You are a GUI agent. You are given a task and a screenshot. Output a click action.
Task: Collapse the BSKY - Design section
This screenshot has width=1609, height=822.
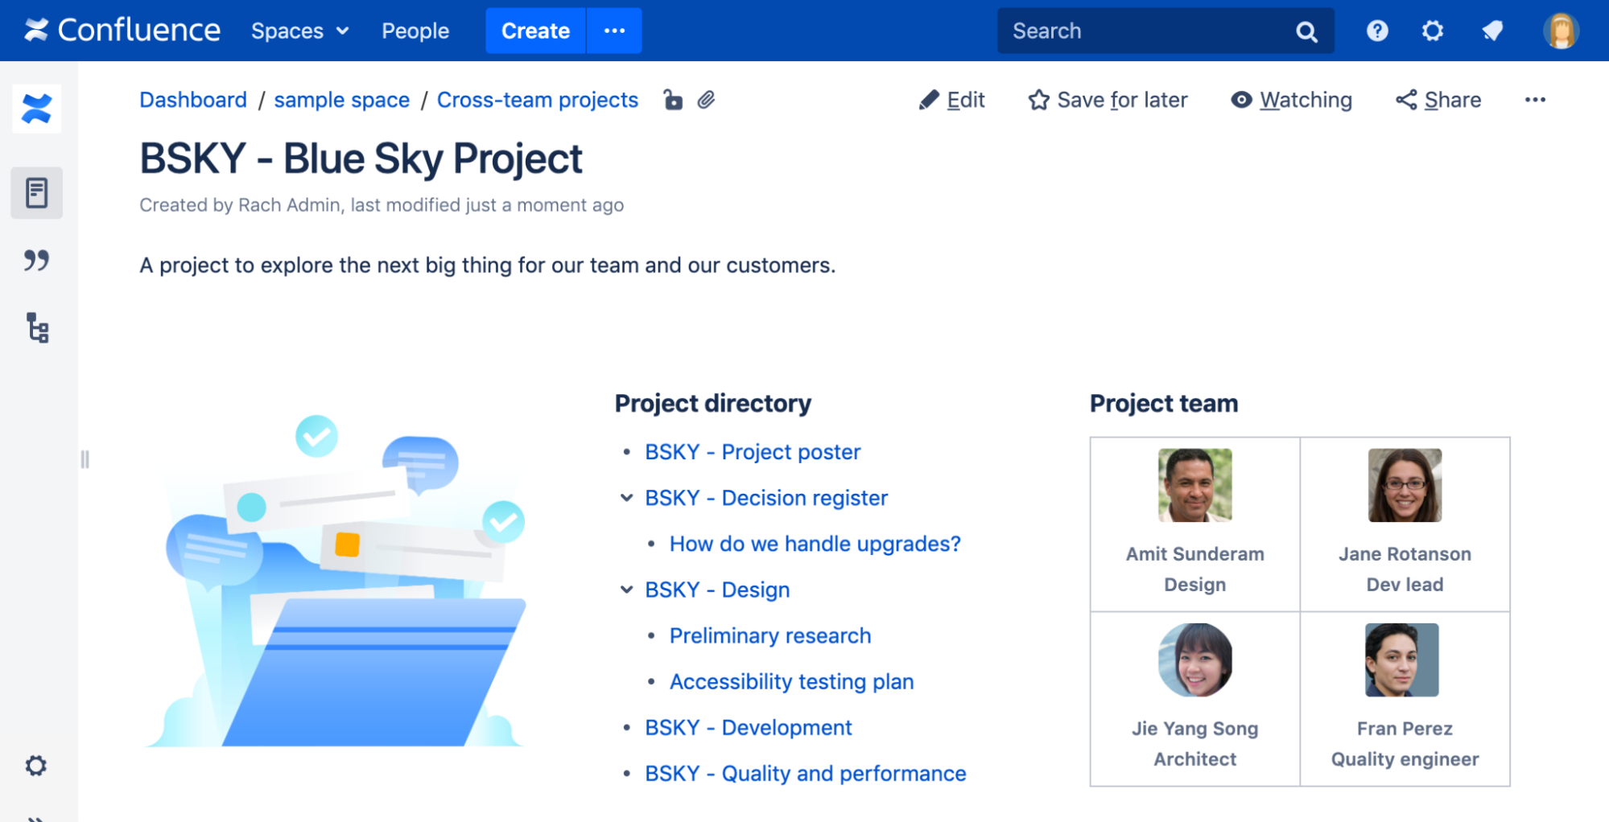pos(627,590)
